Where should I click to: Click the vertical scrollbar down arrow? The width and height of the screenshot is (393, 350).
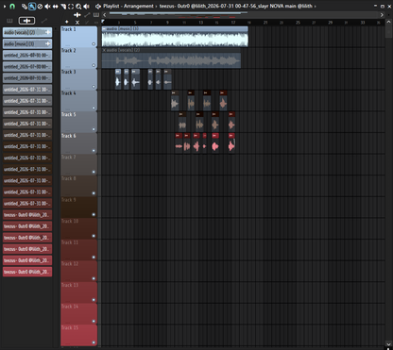(x=388, y=343)
